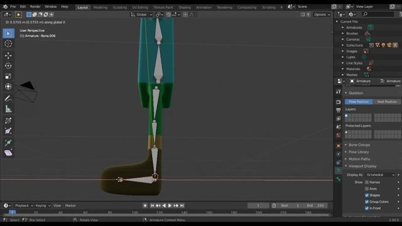Select the Annotate tool

point(8,99)
